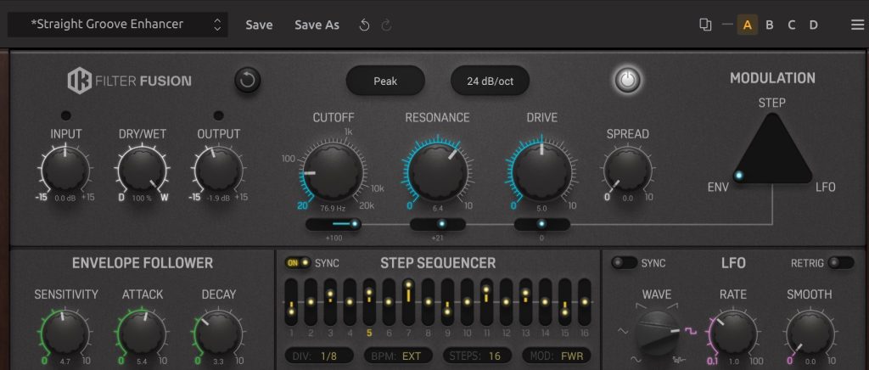Select preset slot B
Screen dimensions: 869x370
pyautogui.click(x=769, y=25)
